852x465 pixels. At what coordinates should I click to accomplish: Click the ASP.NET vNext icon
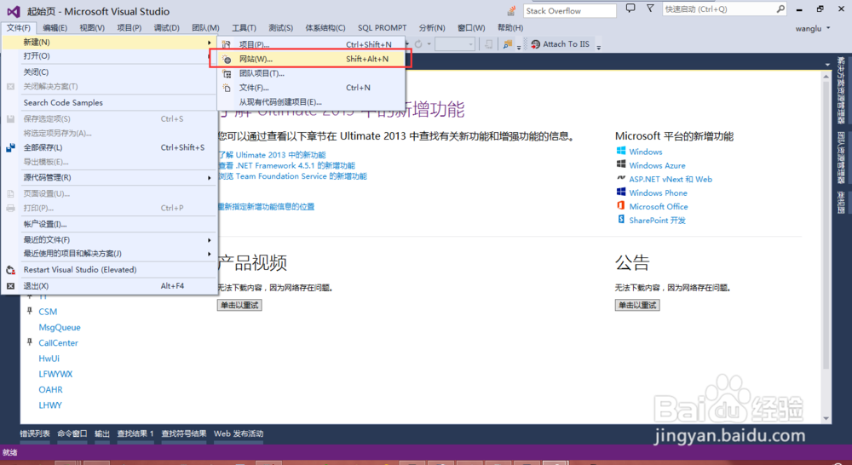(x=620, y=178)
